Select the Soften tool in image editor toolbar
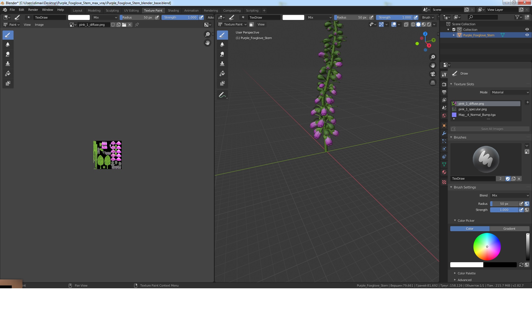This screenshot has width=532, height=321. point(8,44)
